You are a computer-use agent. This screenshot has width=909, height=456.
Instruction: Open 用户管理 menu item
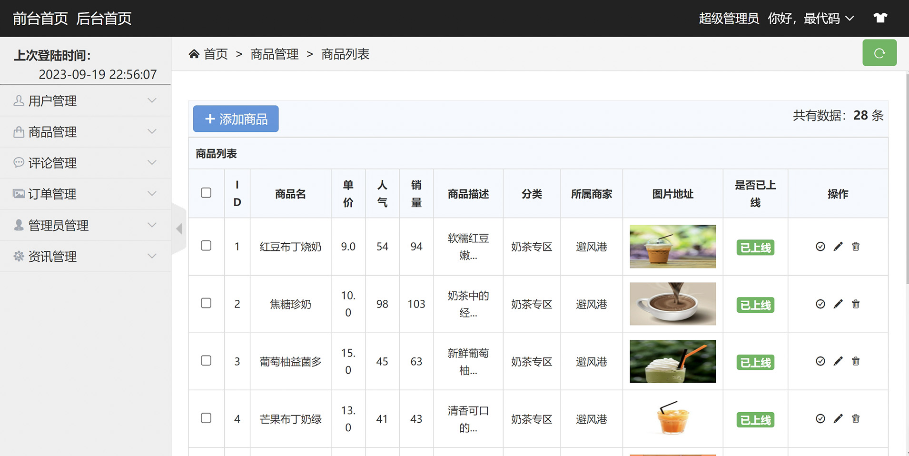click(x=86, y=100)
